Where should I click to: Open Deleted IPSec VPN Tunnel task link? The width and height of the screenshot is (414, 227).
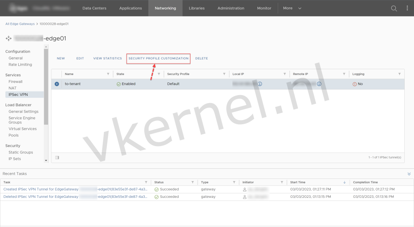[x=76, y=197]
